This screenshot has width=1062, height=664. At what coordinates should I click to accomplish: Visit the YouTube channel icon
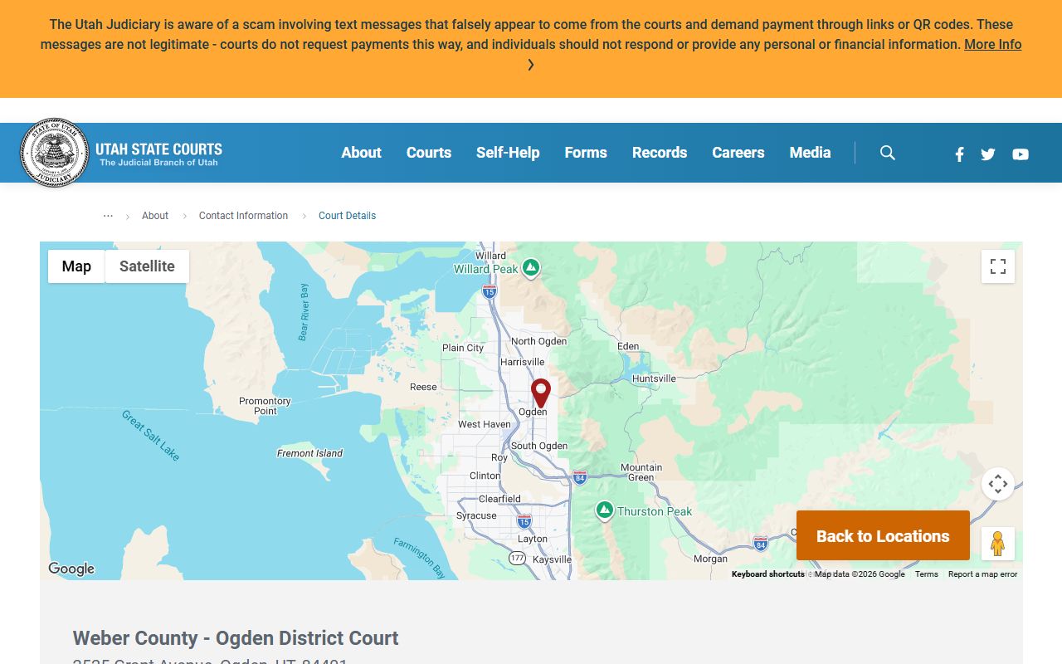point(1021,154)
